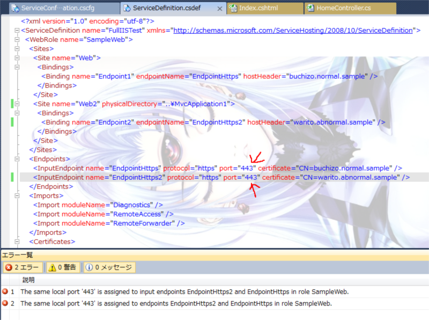Toggle the 2 エラー errors filter

coord(23,267)
